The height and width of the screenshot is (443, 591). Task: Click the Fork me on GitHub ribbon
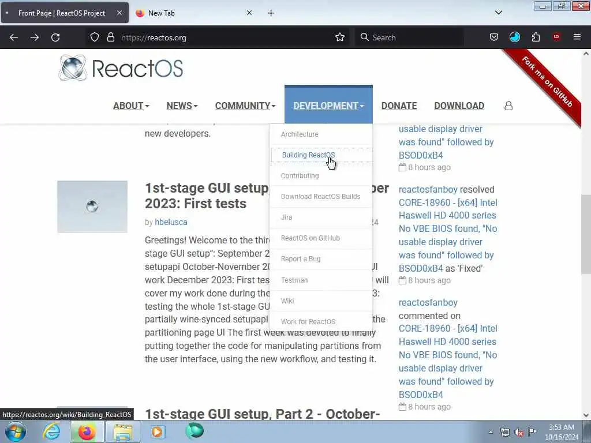pos(547,83)
